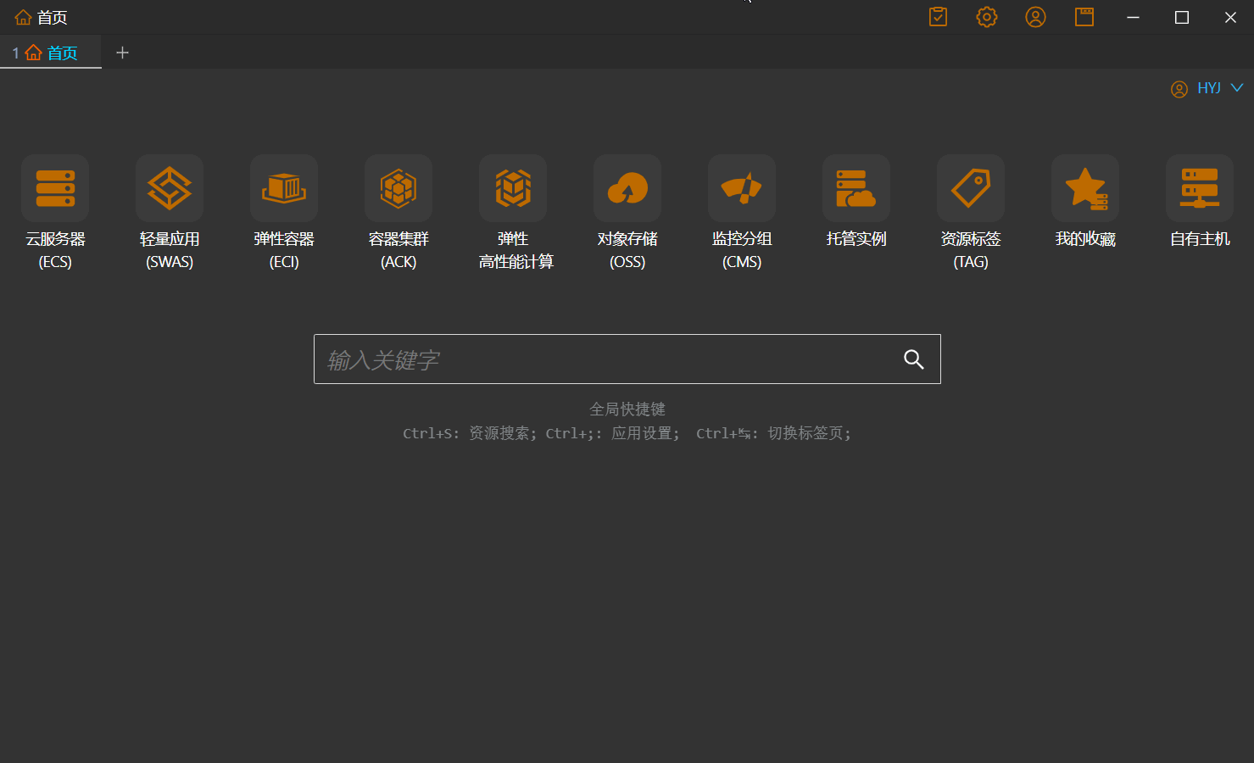Screen dimensions: 1254x763
Task: Maximize the application window
Action: pyautogui.click(x=1182, y=17)
